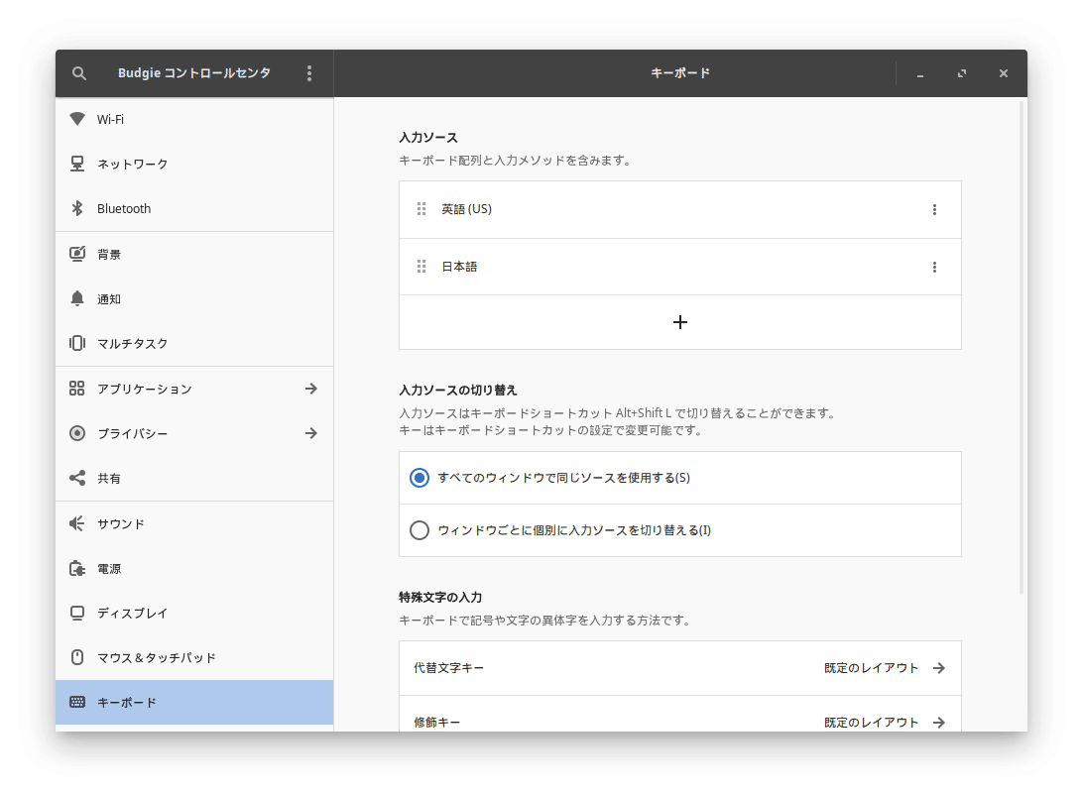Screen dimensions: 1083x793
Task: Select すべてのウィンドウで同じソースを使用する radio button
Action: coord(420,478)
